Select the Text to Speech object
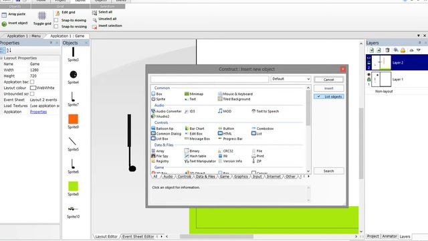428x241 pixels. point(265,111)
